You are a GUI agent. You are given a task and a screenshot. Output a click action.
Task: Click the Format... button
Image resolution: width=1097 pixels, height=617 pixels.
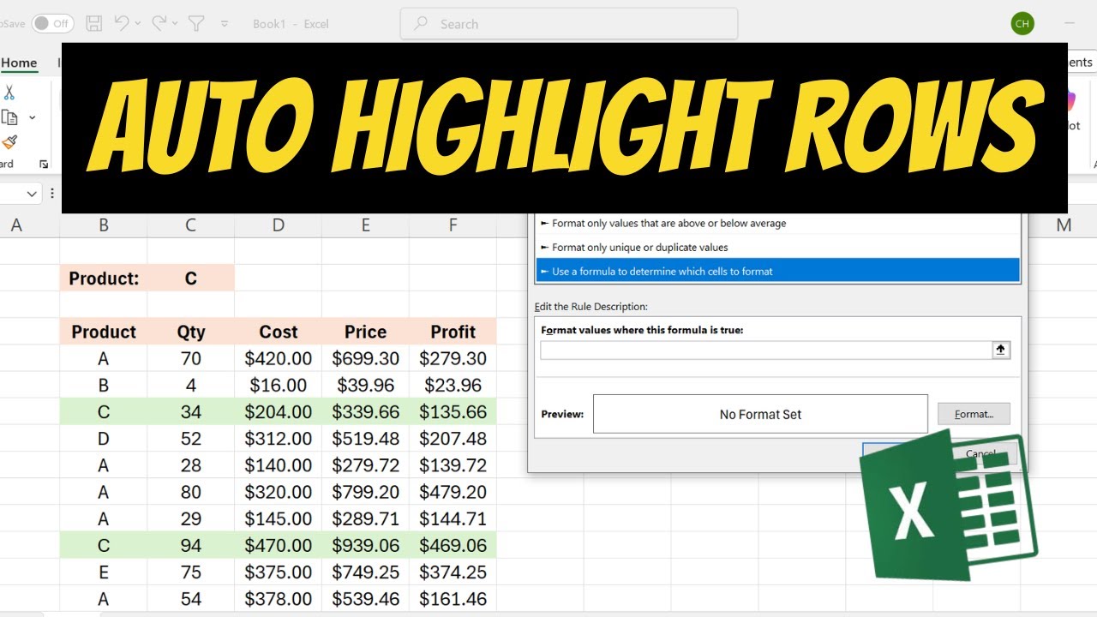click(x=974, y=414)
